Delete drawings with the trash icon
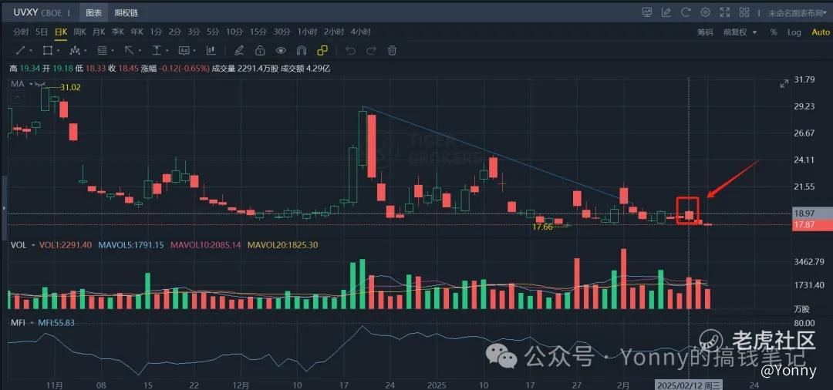 pyautogui.click(x=392, y=50)
